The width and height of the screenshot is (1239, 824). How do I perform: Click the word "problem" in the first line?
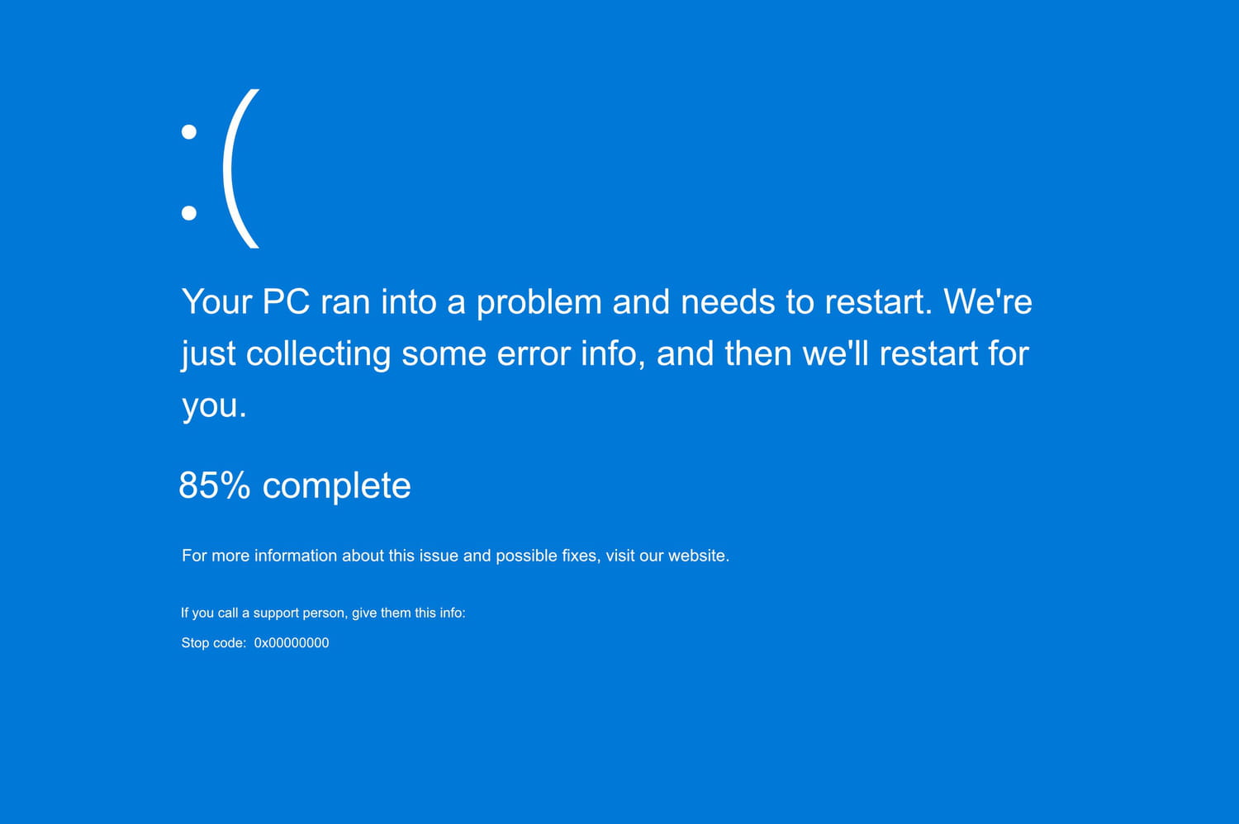click(x=539, y=302)
